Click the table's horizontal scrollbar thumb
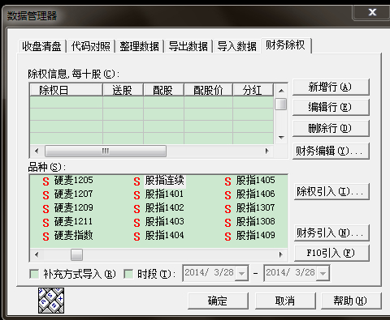 (x=106, y=151)
